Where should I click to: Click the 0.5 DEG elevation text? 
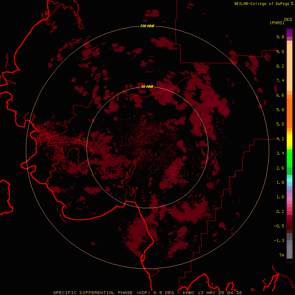(x=164, y=293)
